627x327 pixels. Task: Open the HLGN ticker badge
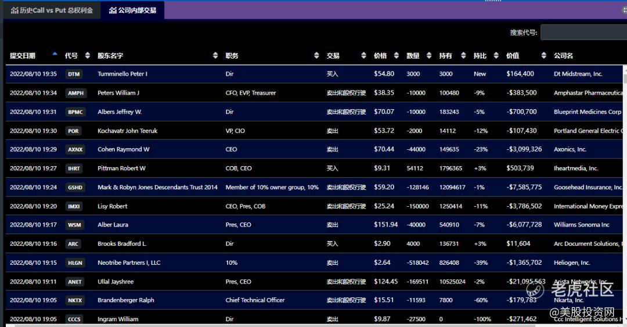pyautogui.click(x=75, y=263)
